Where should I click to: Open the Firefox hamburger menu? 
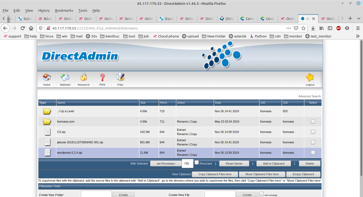tap(358, 28)
